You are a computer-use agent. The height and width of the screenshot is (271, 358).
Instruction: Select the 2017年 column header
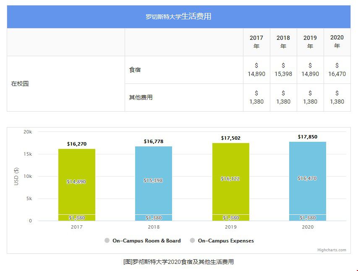[x=256, y=42]
